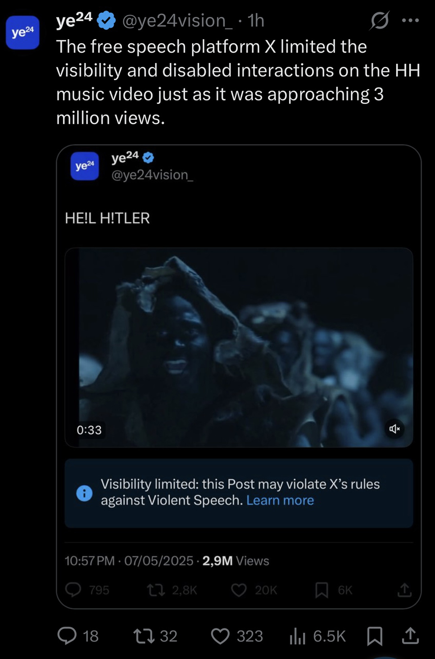Viewport: 435px width, 659px height.
Task: Click the quoted post's like heart with 20K
Action: 239,590
